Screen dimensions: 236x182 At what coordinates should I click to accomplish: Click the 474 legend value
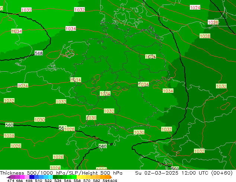tap(11, 181)
